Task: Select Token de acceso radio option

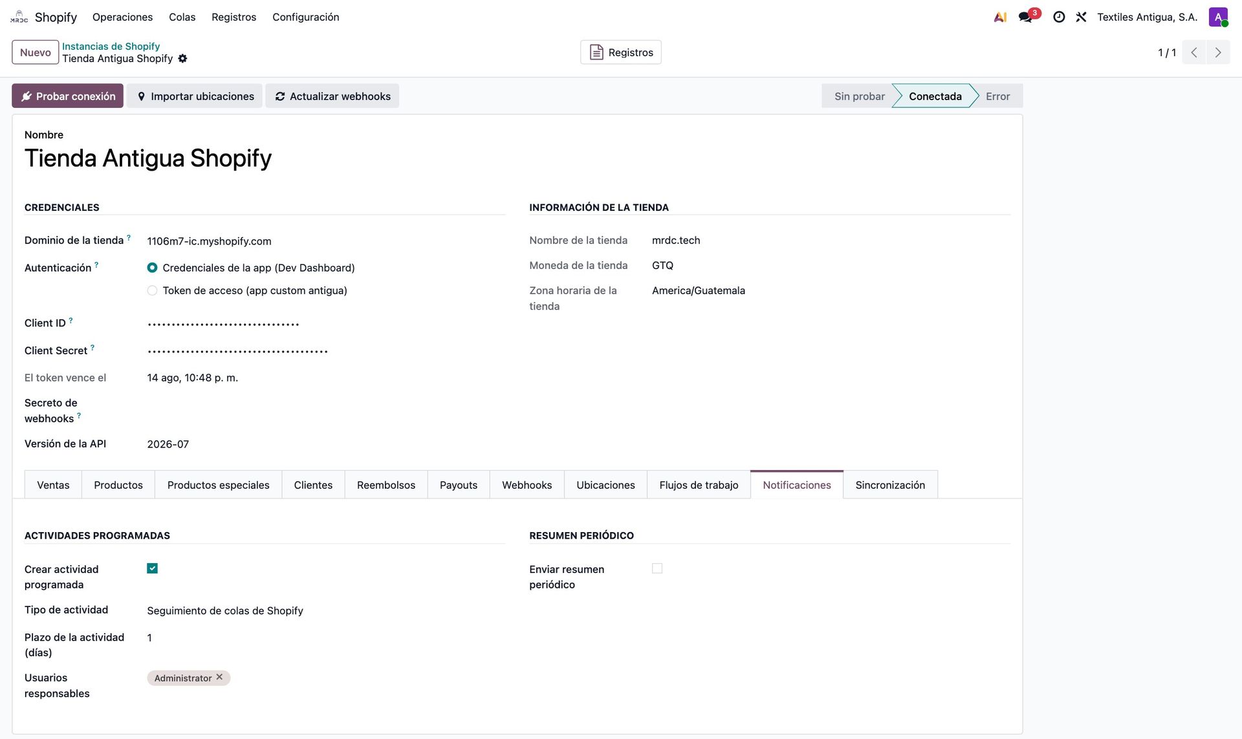Action: [152, 290]
